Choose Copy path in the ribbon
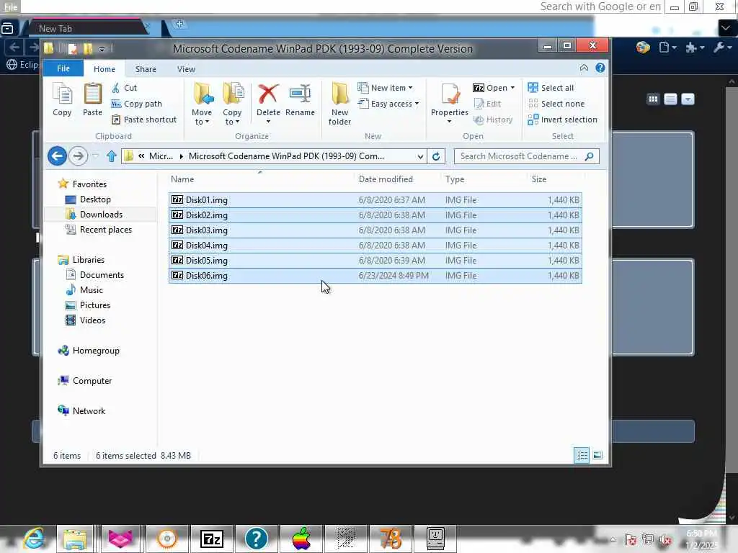The width and height of the screenshot is (738, 553). point(136,104)
